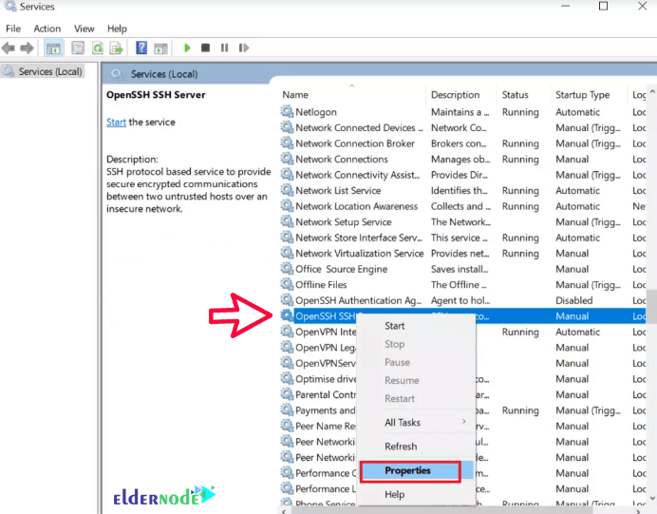Click the vertical scrollbar thumb
The image size is (657, 514).
click(x=652, y=307)
